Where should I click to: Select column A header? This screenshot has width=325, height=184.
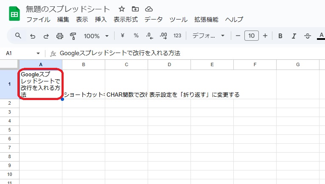click(41, 64)
